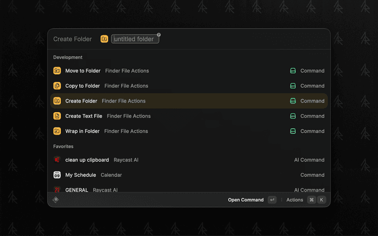The image size is (378, 236).
Task: Open the Actions menu
Action: (295, 200)
